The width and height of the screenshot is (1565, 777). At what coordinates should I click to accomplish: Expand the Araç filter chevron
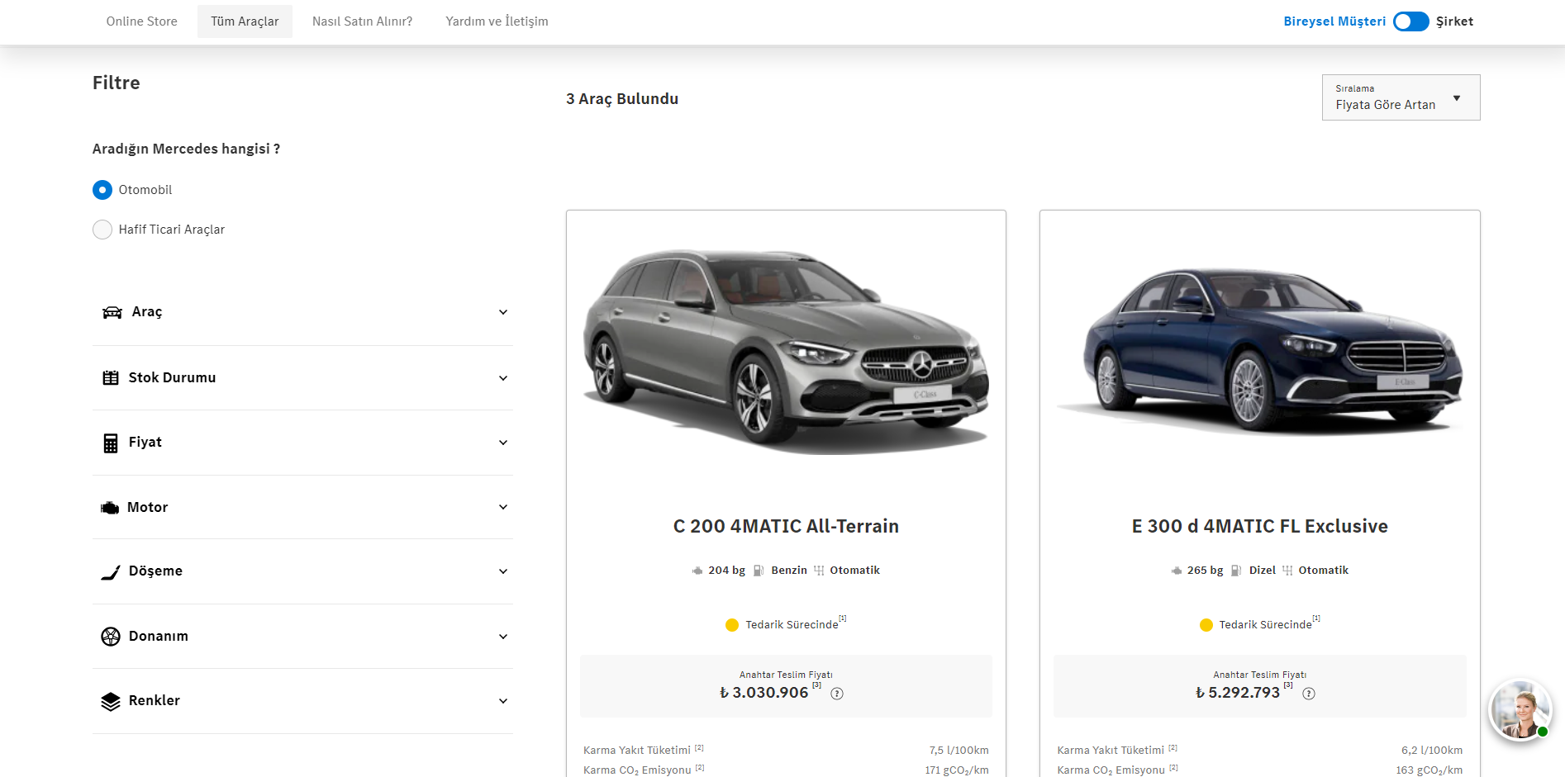coord(503,312)
